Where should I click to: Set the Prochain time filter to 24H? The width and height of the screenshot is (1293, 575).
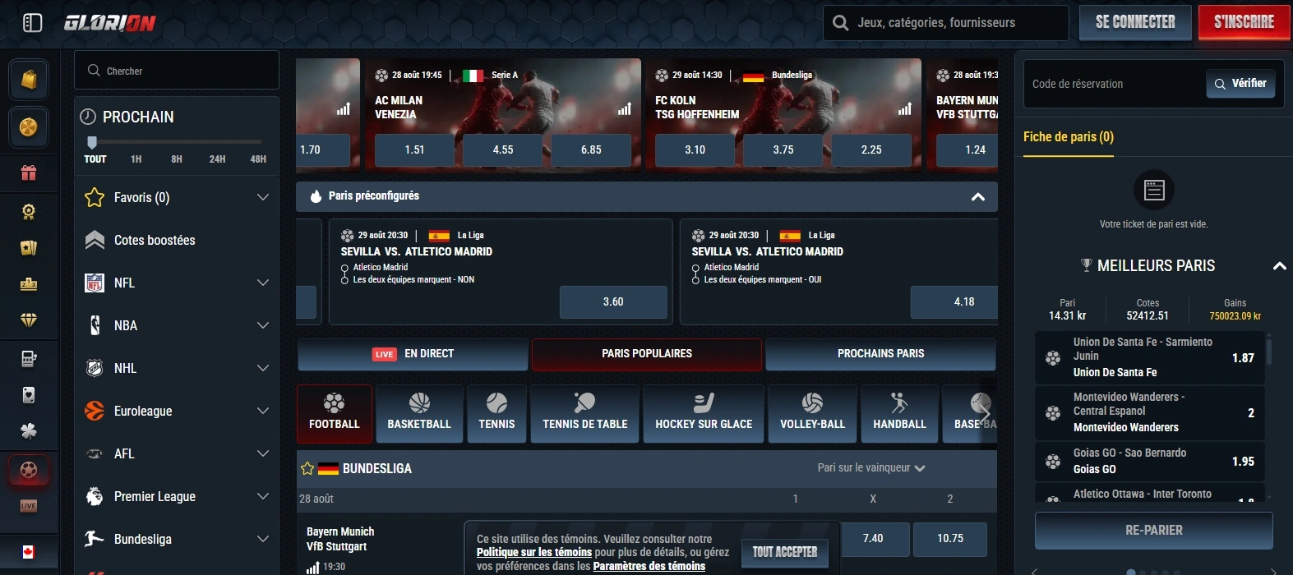click(x=217, y=159)
